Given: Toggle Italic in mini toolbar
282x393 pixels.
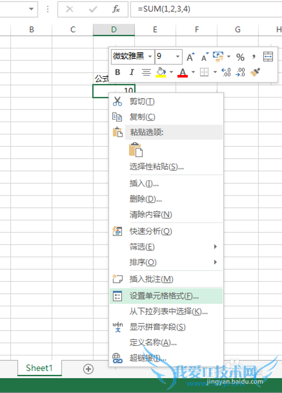Looking at the screenshot, I should pos(132,72).
